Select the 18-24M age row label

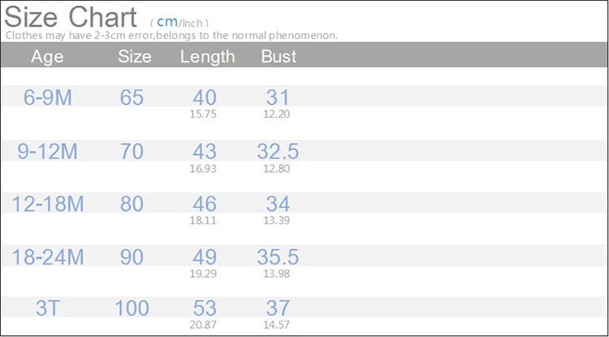click(48, 257)
